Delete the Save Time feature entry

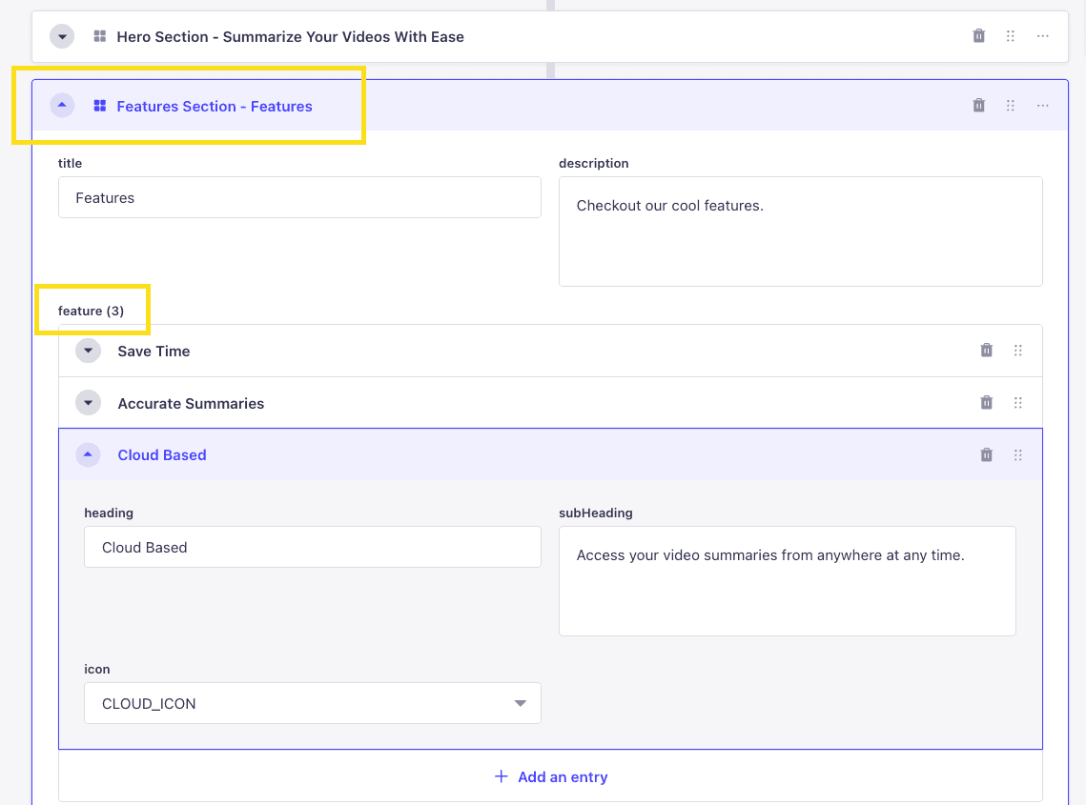coord(986,351)
